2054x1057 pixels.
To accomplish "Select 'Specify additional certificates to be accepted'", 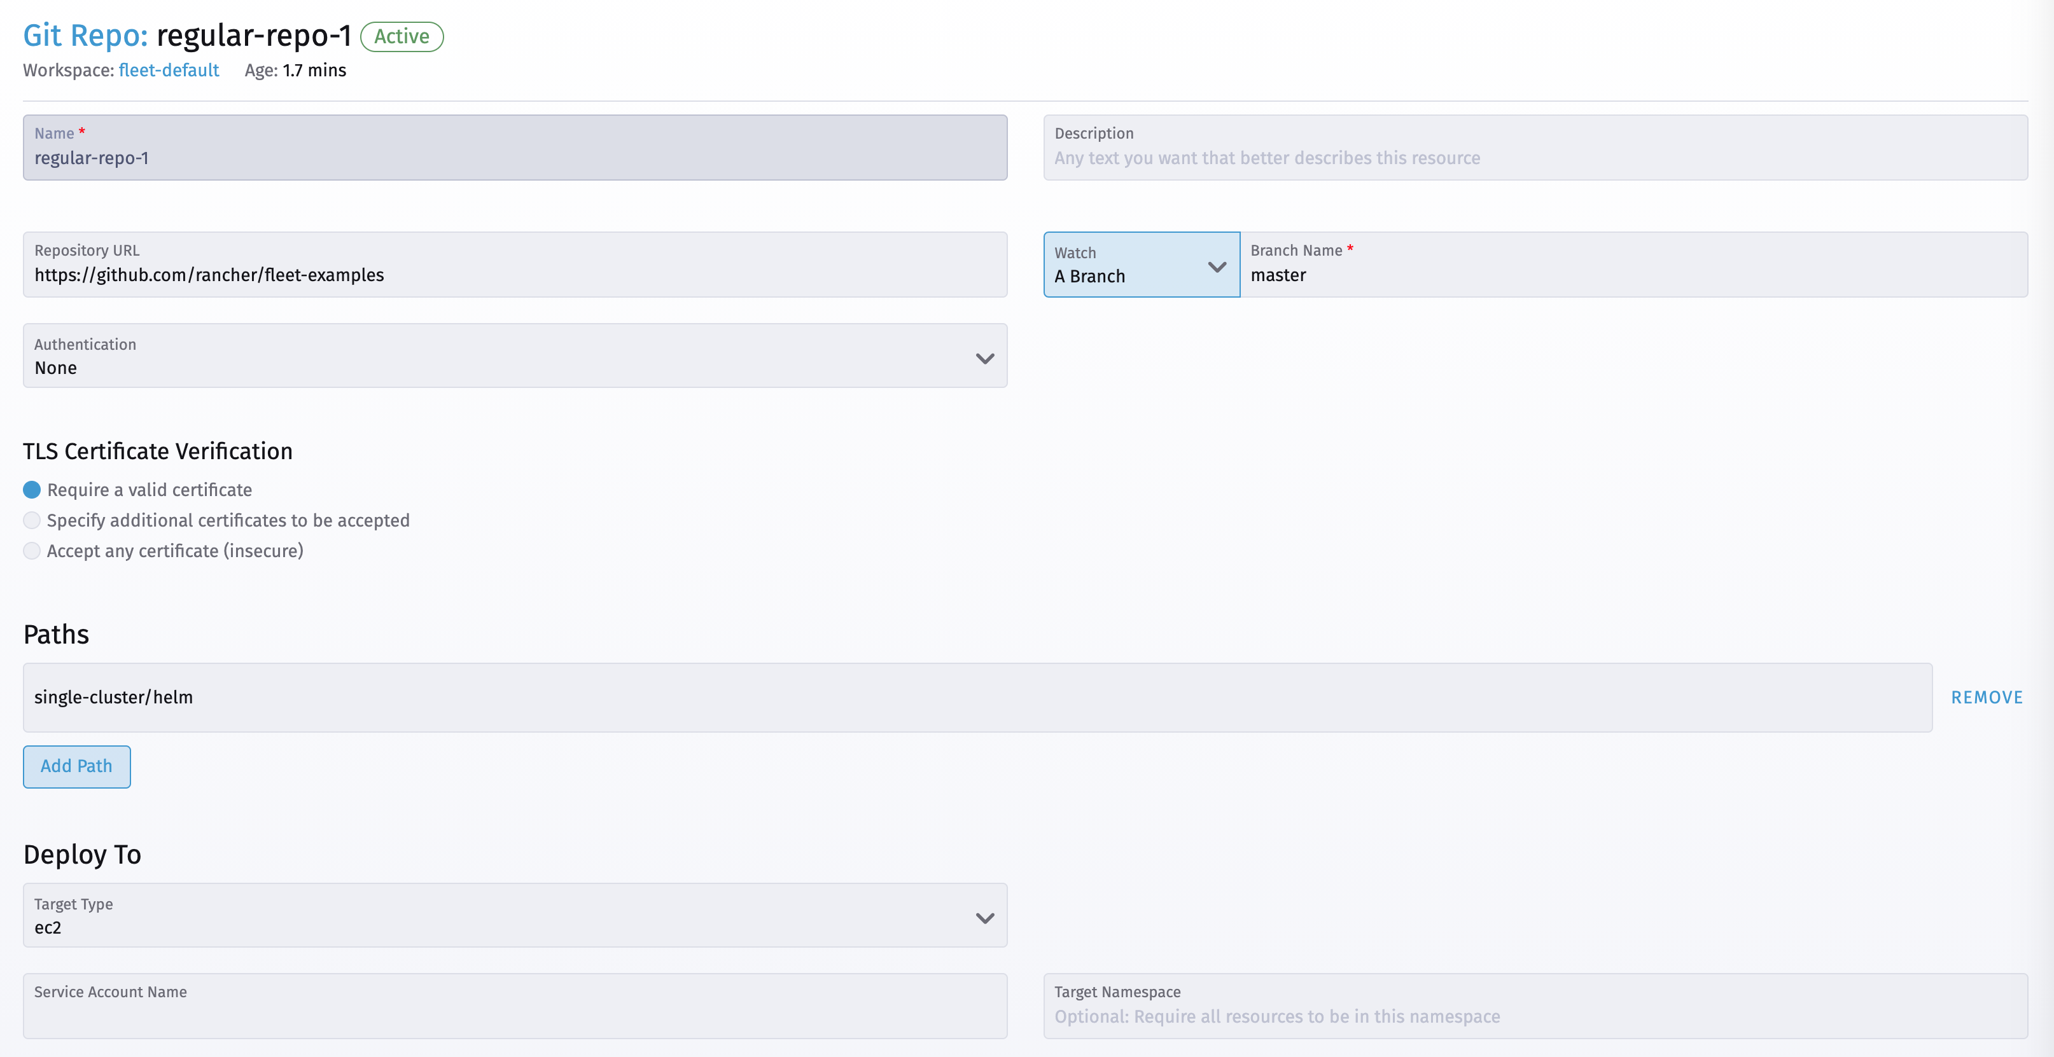I will point(32,520).
